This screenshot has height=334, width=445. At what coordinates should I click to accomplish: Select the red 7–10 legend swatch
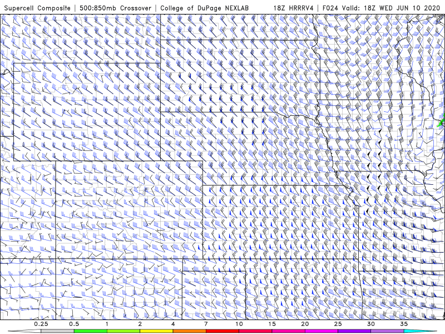[x=222, y=331]
